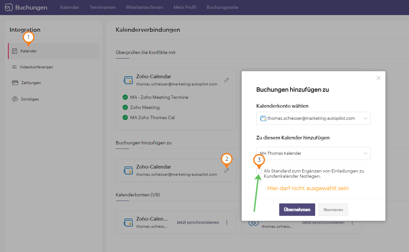This screenshot has height=252, width=409.
Task: Select Kalender in the Integration sidebar
Action: [54, 51]
